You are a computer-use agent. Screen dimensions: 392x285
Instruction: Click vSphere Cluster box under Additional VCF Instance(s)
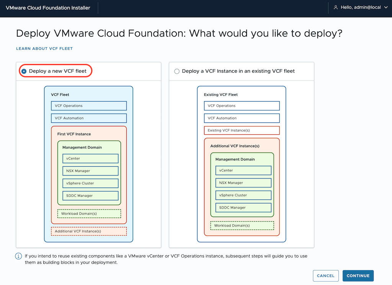point(243,195)
